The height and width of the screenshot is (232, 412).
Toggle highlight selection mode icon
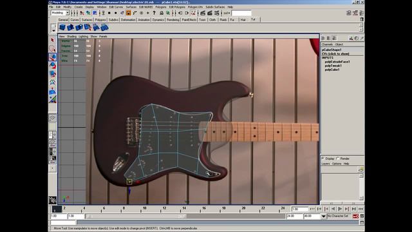(167, 13)
